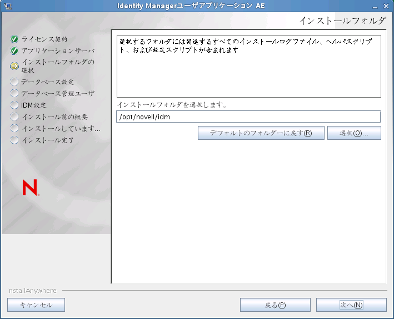Select the ライセンス契約 step text
This screenshot has height=319, width=394.
point(44,39)
